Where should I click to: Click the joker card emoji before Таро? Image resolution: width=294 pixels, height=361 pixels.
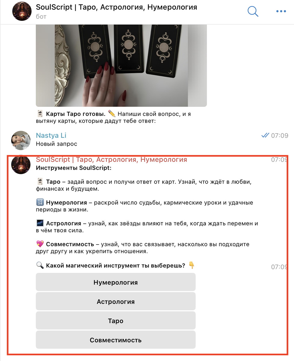click(40, 182)
